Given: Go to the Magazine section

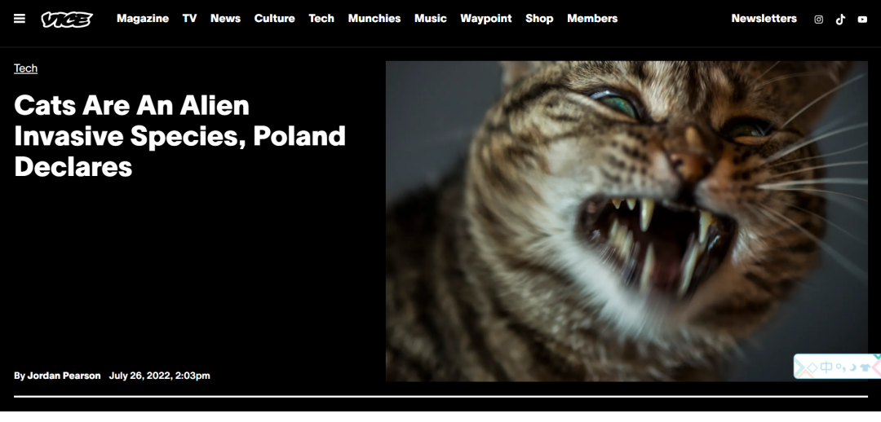Looking at the screenshot, I should coord(143,19).
